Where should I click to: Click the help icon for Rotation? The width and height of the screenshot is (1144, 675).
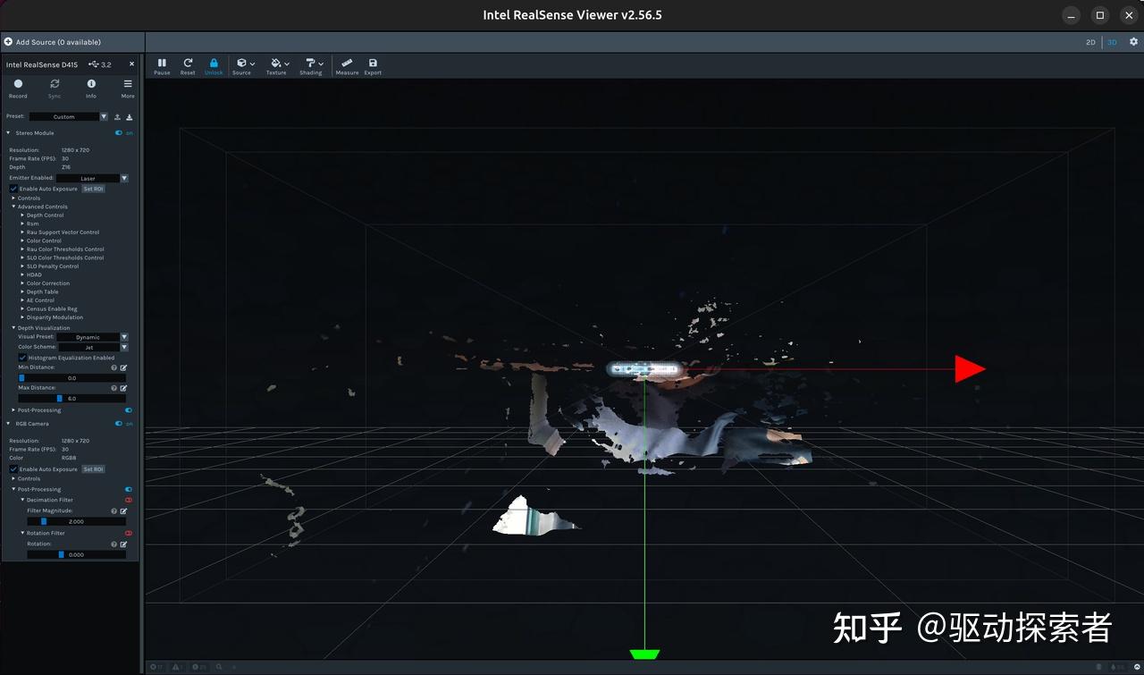click(114, 544)
